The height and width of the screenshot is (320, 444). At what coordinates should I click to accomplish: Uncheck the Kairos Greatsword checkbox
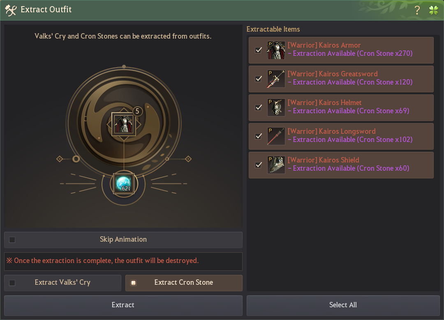(x=259, y=79)
